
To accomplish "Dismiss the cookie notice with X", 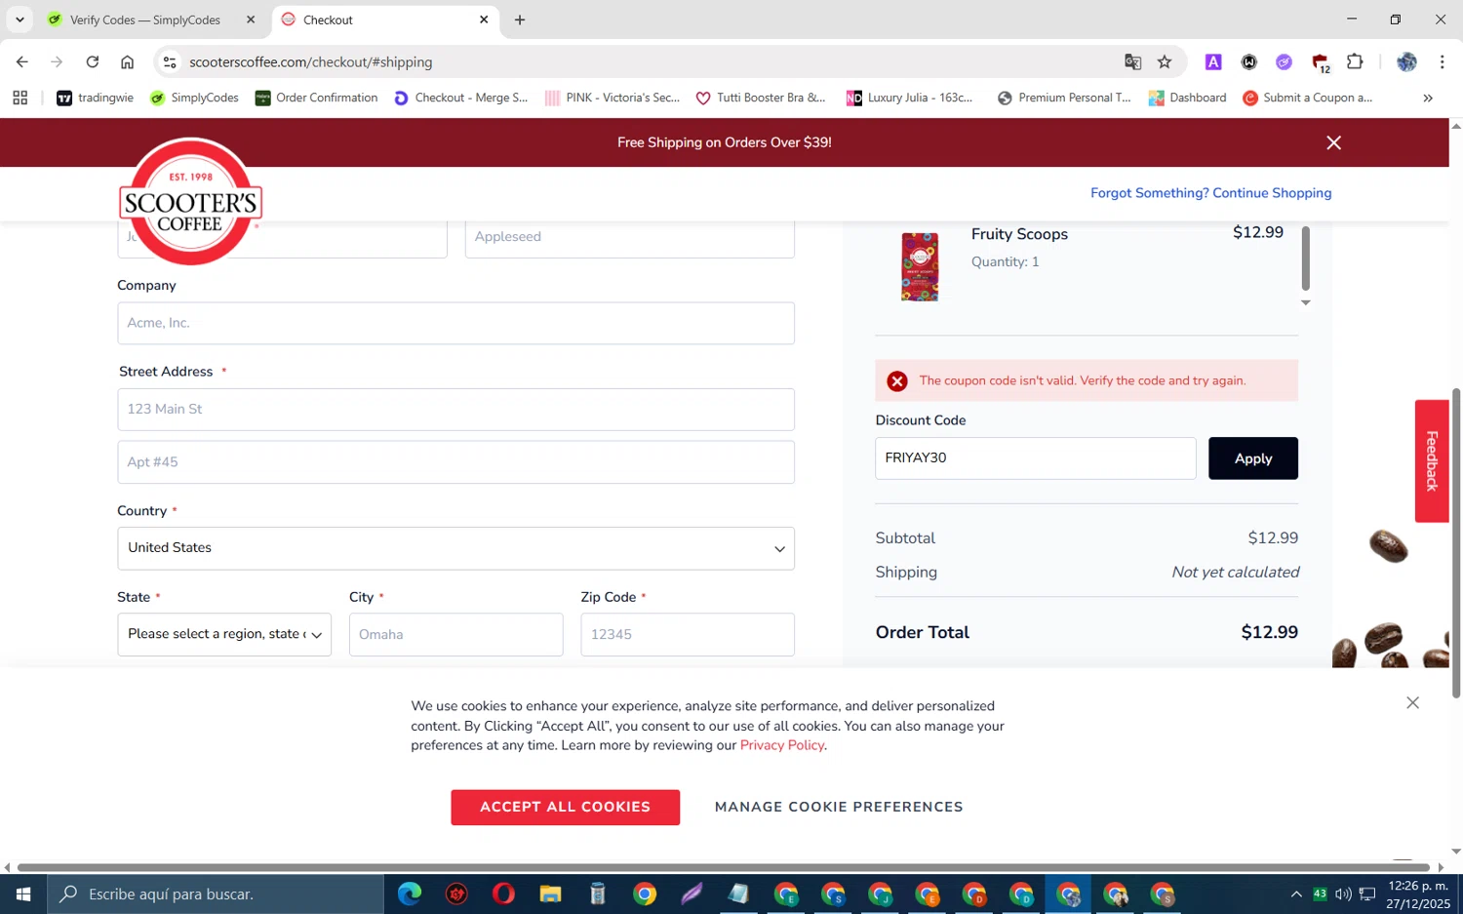I will point(1412,702).
